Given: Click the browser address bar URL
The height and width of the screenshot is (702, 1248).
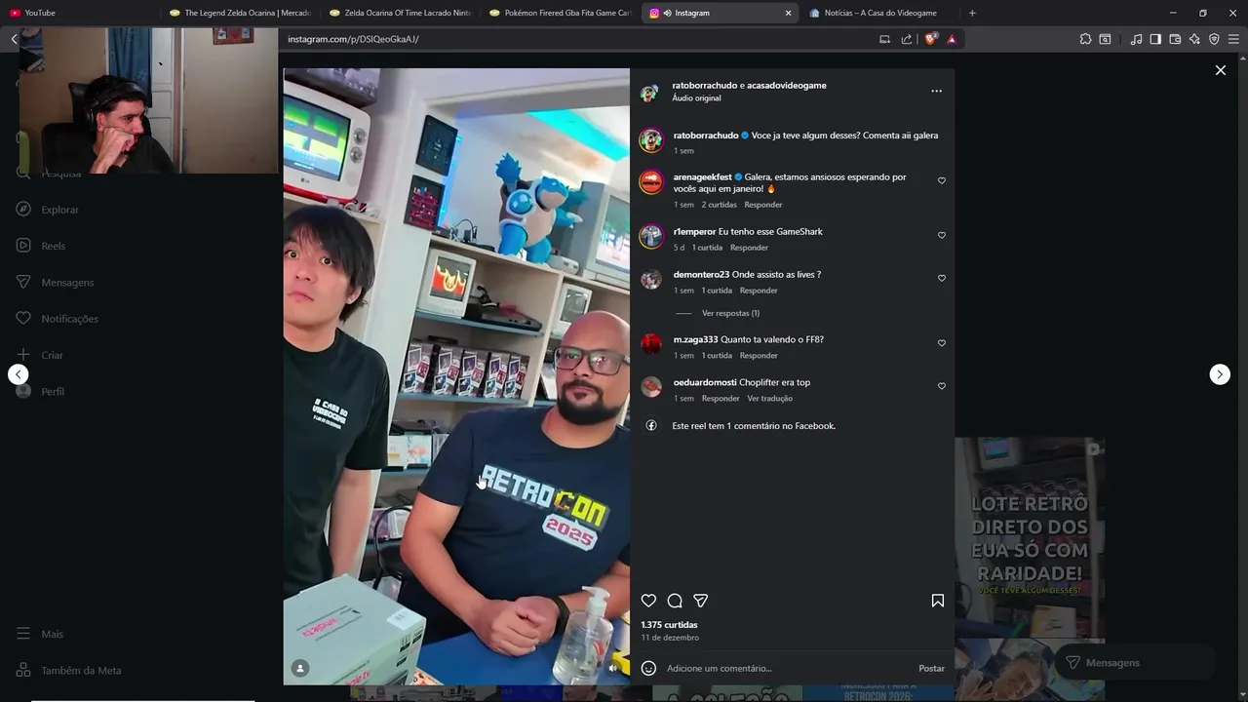Looking at the screenshot, I should [x=353, y=39].
